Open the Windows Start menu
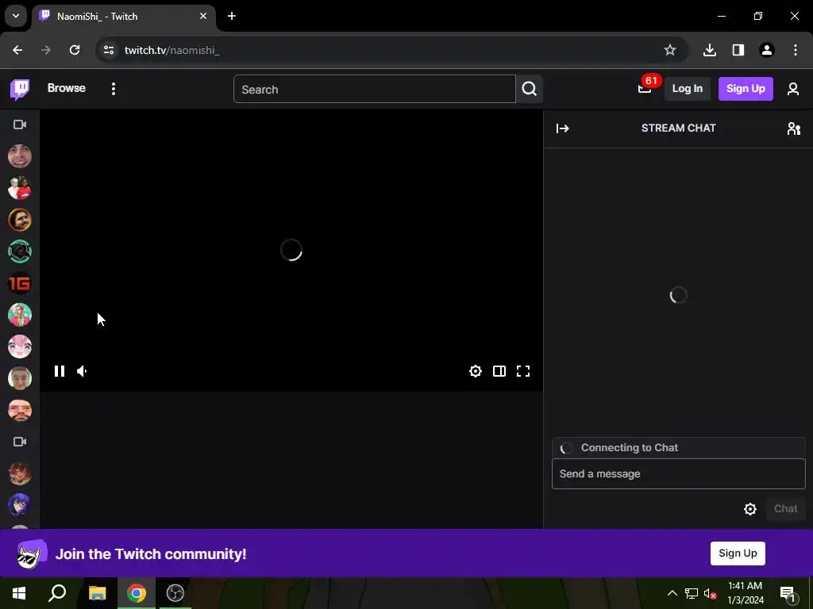 (19, 593)
